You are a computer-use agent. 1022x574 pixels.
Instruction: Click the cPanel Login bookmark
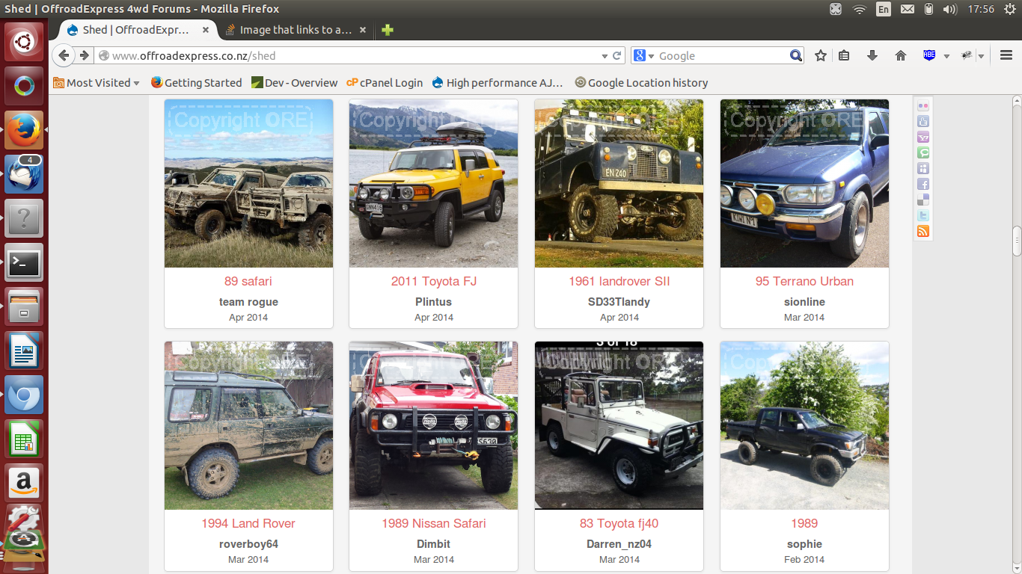tap(385, 83)
